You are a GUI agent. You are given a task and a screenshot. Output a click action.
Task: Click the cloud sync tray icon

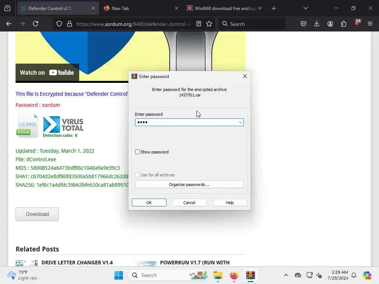point(298,275)
